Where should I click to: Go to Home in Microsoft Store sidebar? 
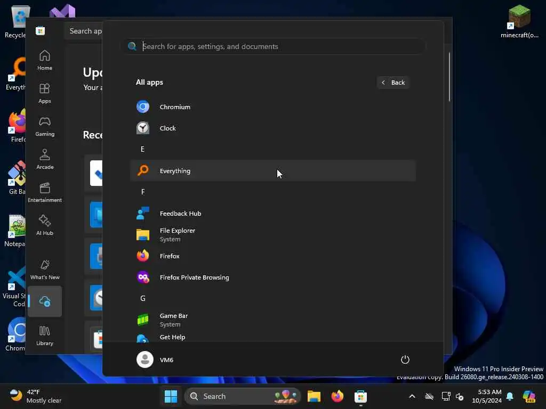pyautogui.click(x=45, y=60)
